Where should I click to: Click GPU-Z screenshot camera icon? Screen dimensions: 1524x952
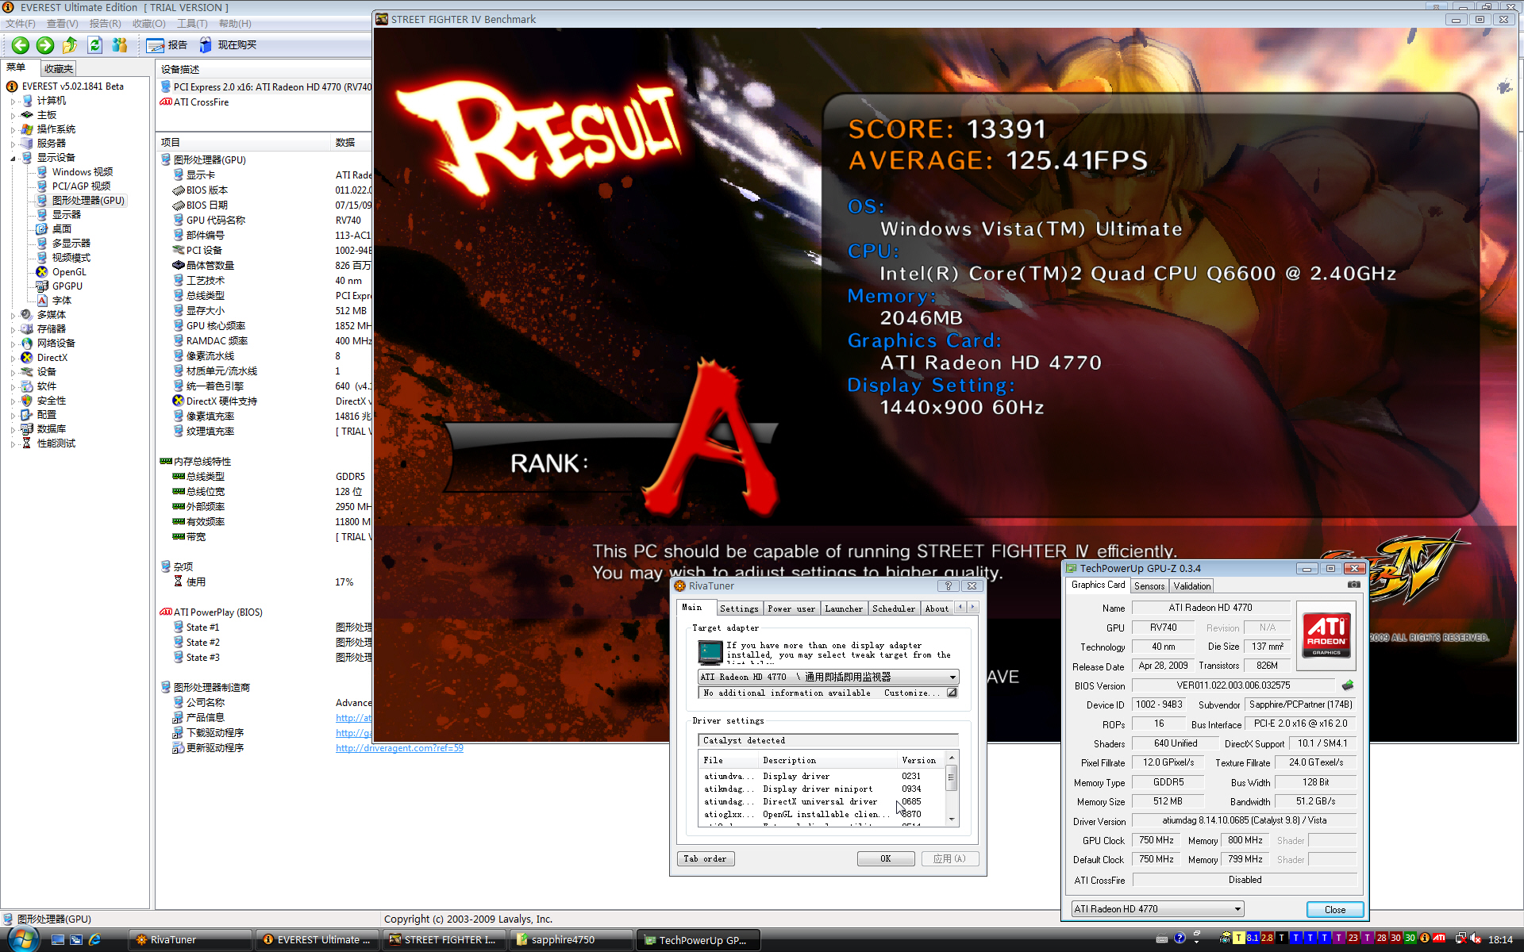click(1354, 585)
